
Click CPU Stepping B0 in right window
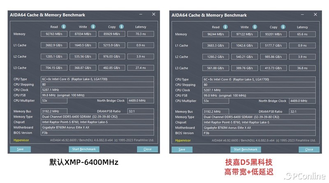tap(259, 85)
